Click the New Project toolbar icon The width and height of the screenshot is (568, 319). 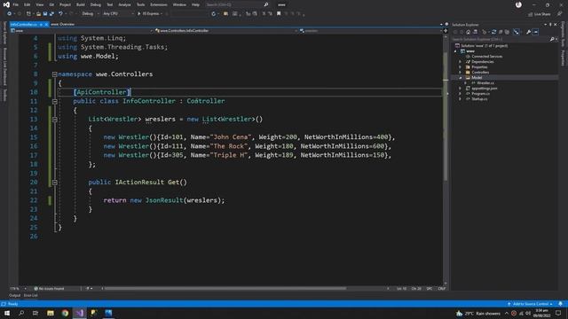[28, 14]
